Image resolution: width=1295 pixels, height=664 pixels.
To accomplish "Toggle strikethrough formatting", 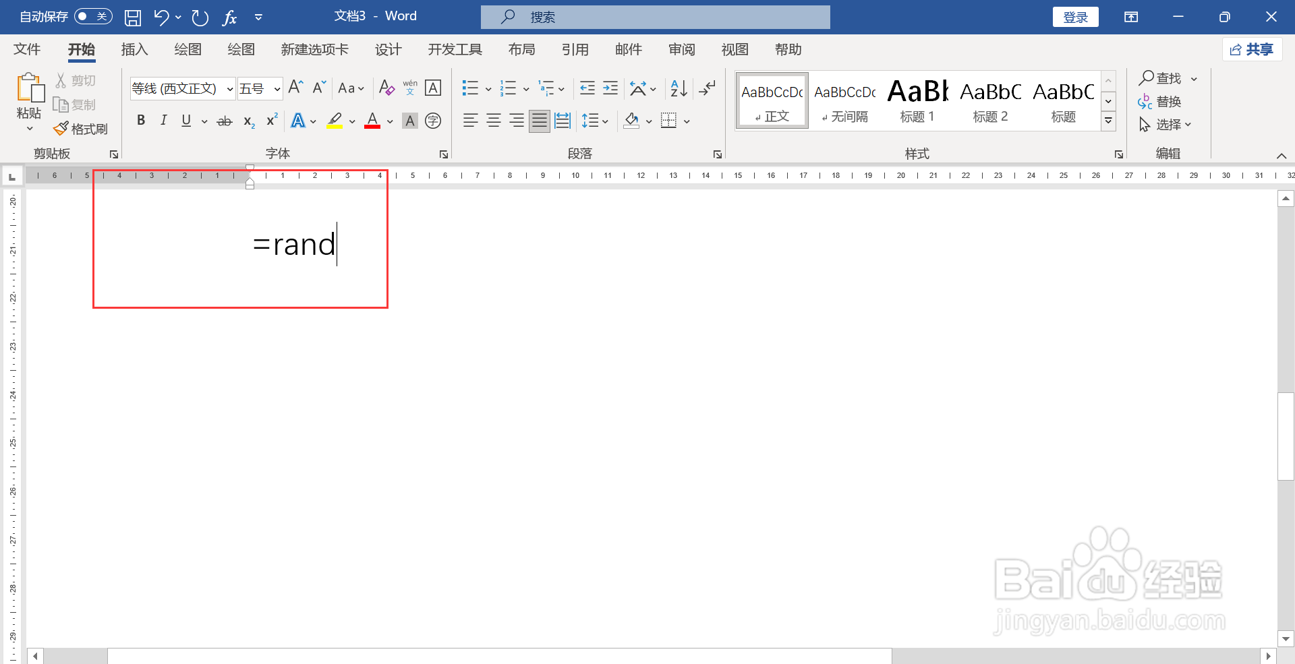I will (225, 121).
